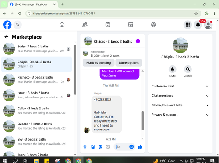Send a thumbs-up like
This screenshot has width=219, height=163.
coord(140,147)
